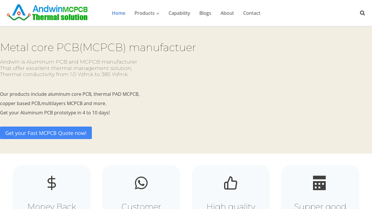Click 'copper based PCB,multilayers MCPCB and more' line
Screen dimensions: 372x209
(53, 103)
